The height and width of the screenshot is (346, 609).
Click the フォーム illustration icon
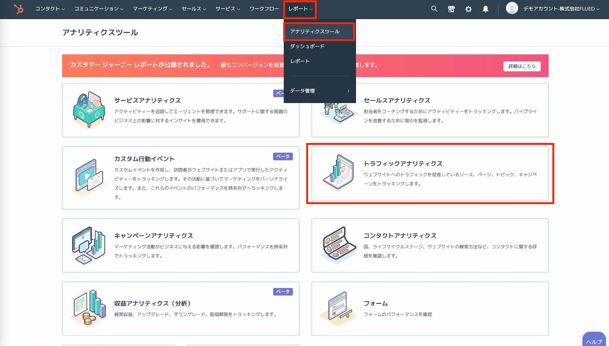[338, 308]
